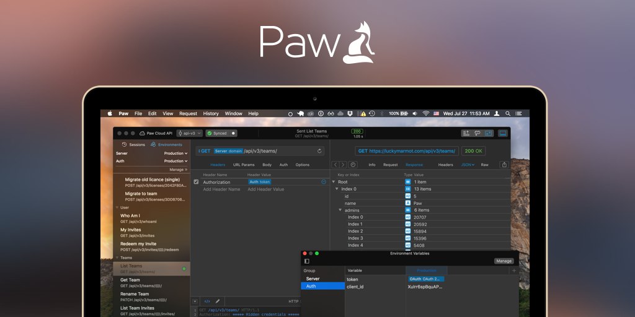Open the Help menu

[x=254, y=114]
